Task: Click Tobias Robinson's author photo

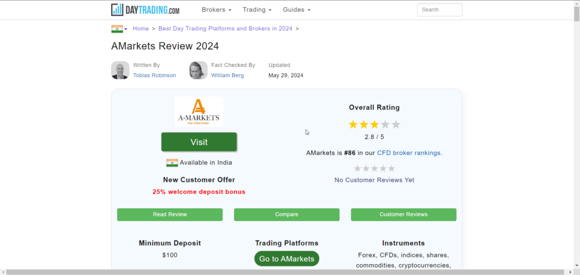Action: 120,70
